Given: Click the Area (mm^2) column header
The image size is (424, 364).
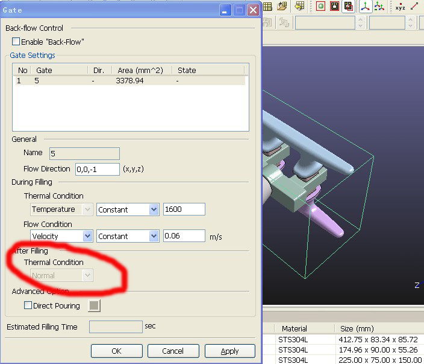Looking at the screenshot, I should 142,70.
